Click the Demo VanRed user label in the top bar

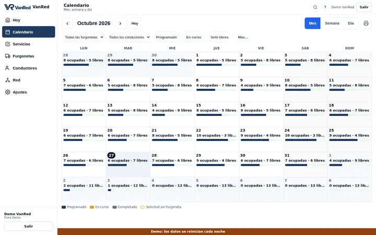click(343, 7)
